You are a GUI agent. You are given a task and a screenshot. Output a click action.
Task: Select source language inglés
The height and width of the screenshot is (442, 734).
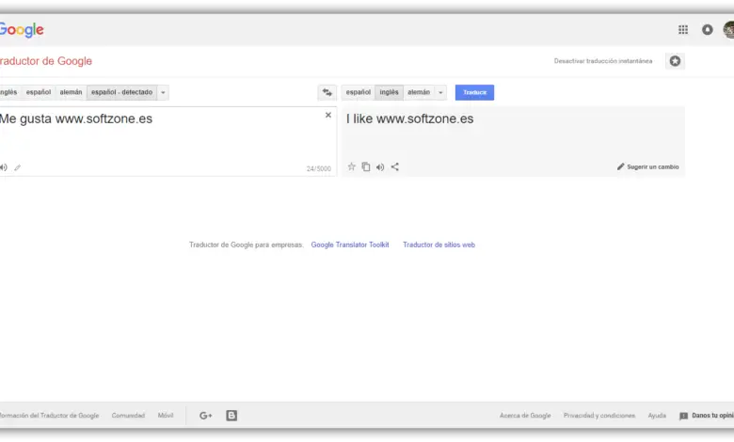tap(8, 92)
